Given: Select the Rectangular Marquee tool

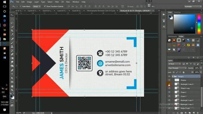Looking at the screenshot, I should coord(12,19).
